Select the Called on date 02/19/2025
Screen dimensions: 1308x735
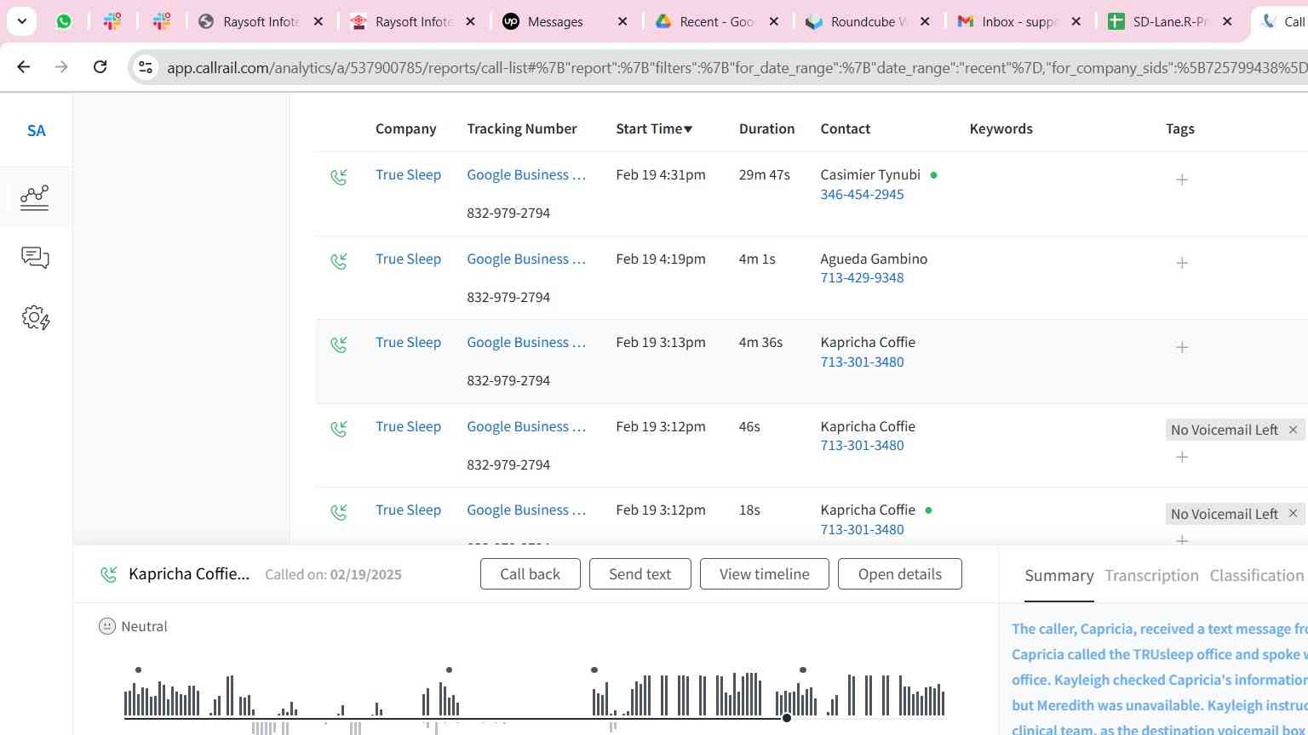366,575
